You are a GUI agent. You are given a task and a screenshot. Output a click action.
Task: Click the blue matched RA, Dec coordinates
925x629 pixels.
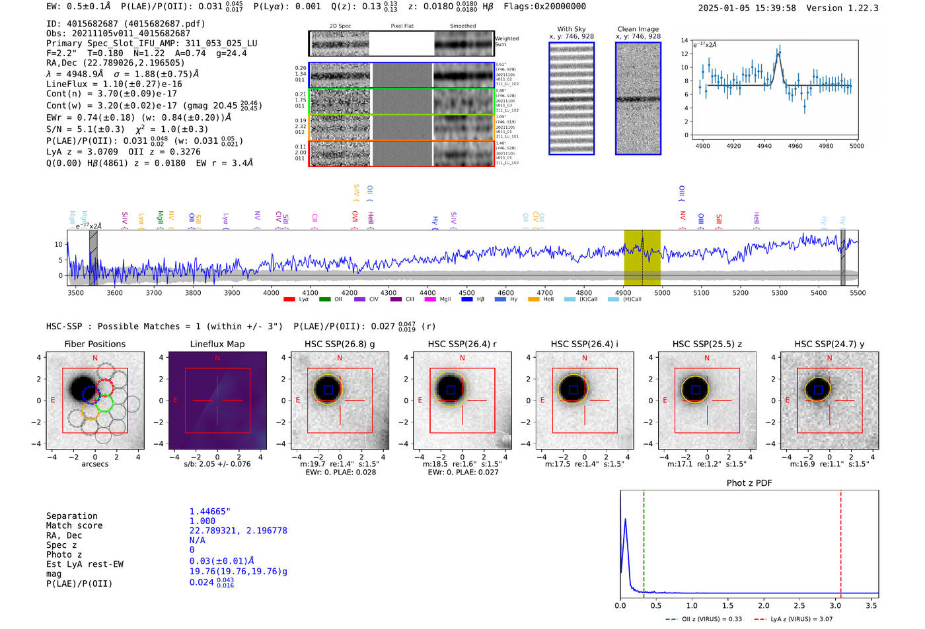point(238,531)
